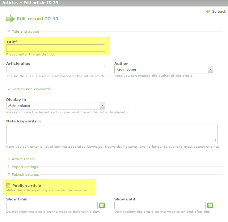
Task: Expand the Article teaser section
Action: pos(23,159)
